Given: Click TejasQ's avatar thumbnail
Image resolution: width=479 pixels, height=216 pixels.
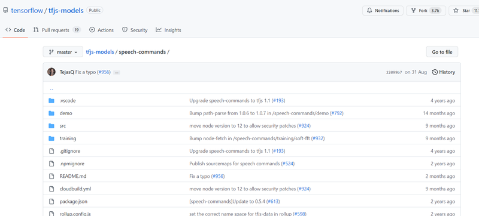Looking at the screenshot, I should point(51,72).
